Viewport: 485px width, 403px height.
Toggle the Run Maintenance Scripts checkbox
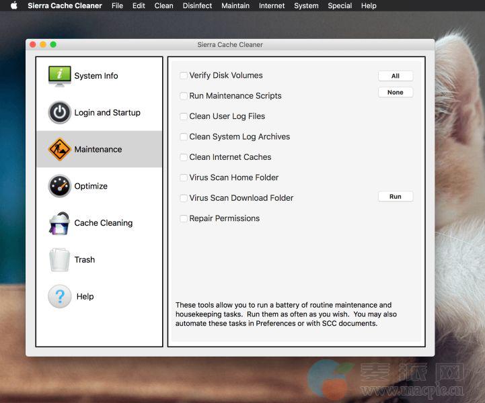tap(184, 96)
